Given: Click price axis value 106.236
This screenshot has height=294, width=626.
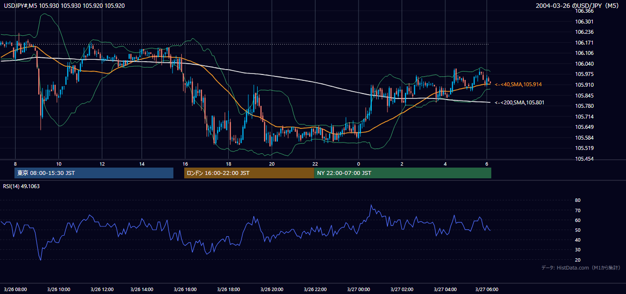Looking at the screenshot, I should [583, 32].
